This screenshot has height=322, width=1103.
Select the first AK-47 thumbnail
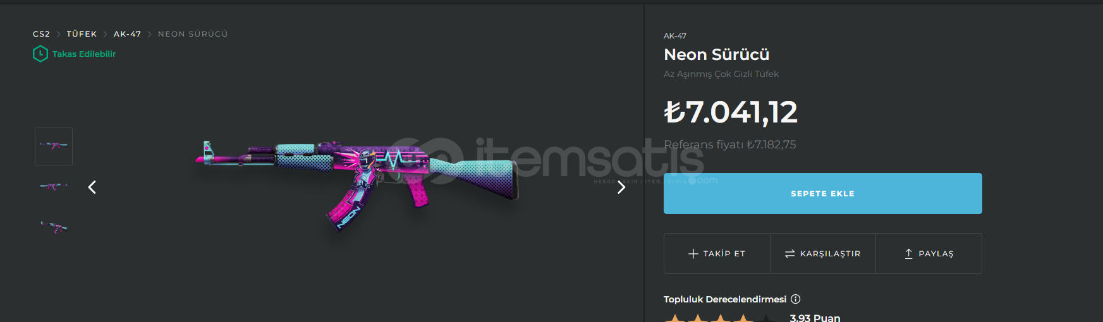click(54, 146)
